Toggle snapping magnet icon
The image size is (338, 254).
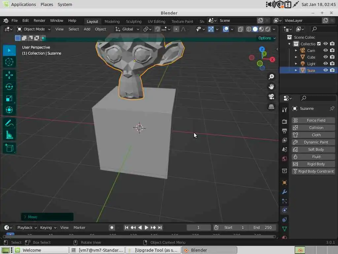tap(157, 29)
